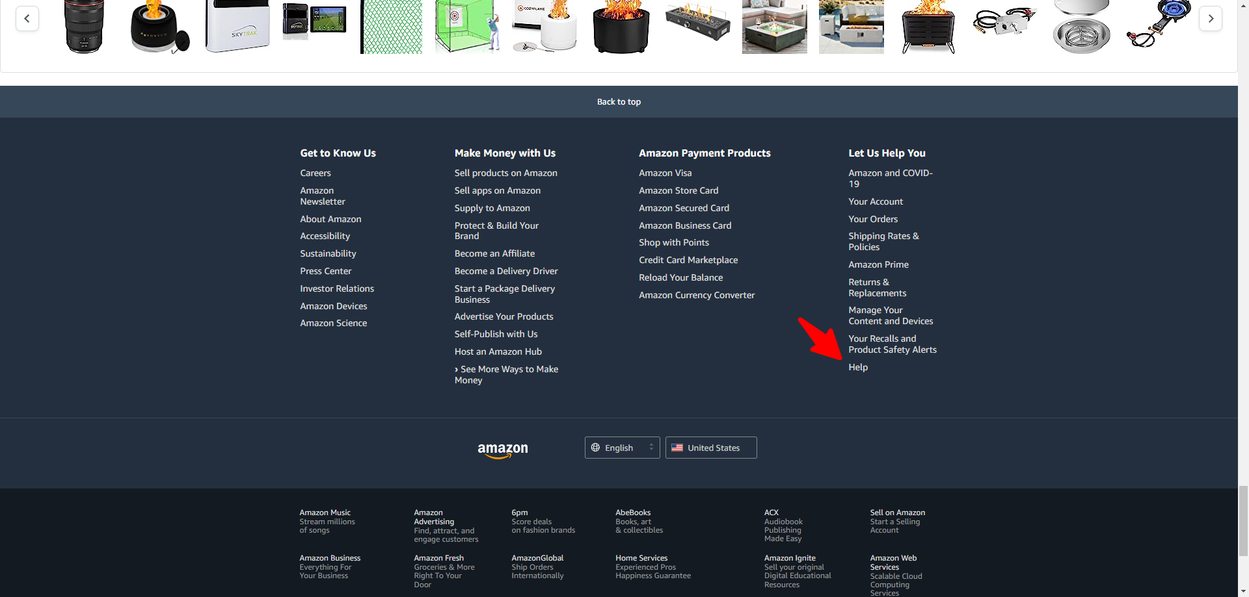Open Become a Delivery Driver link
This screenshot has height=597, width=1249.
[506, 271]
